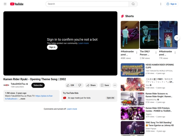Open more actions ellipsis below video
The height and width of the screenshot is (136, 181).
tap(115, 85)
